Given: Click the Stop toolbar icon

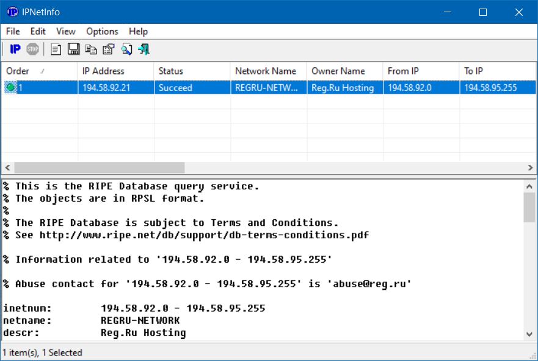Looking at the screenshot, I should click(32, 49).
